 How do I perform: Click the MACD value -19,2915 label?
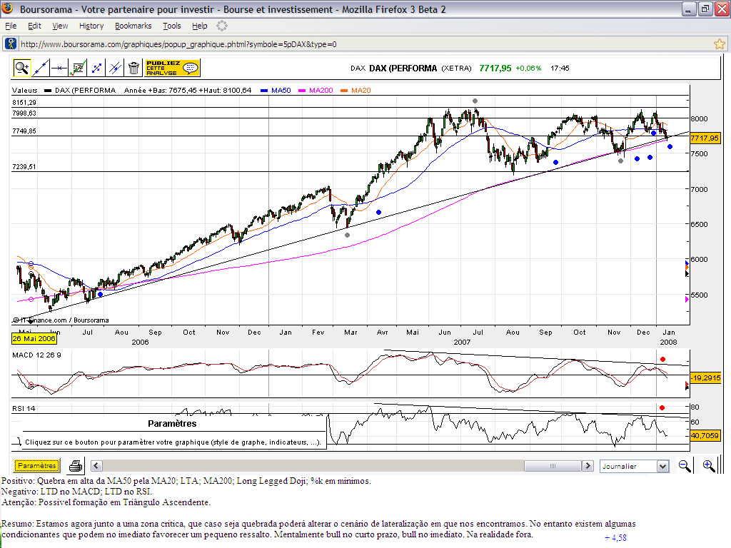[x=705, y=378]
